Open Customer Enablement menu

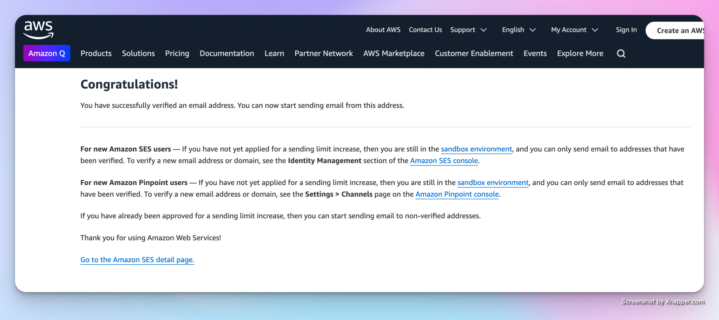pos(474,53)
